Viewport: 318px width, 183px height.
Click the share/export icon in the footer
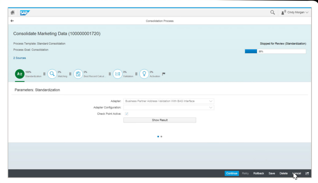click(x=307, y=173)
